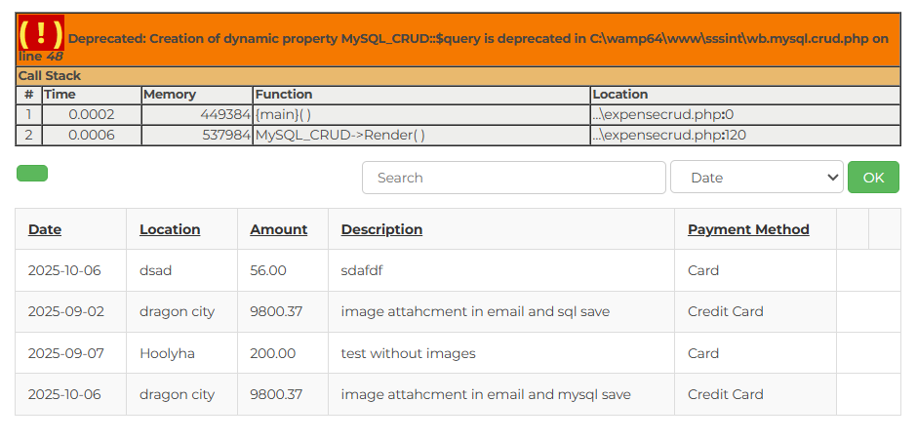Screen dimensions: 917x442
Task: Sort by the Location column header
Action: click(170, 229)
